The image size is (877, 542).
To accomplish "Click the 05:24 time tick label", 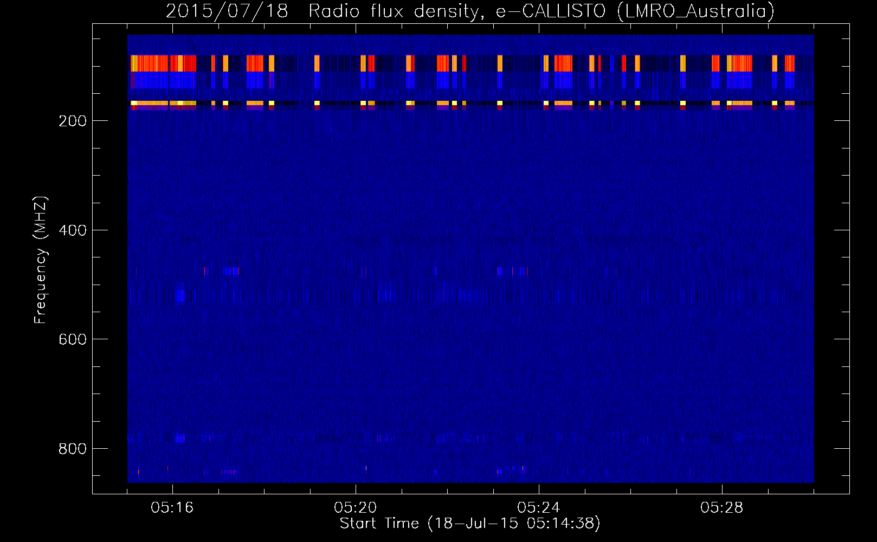I will click(539, 508).
